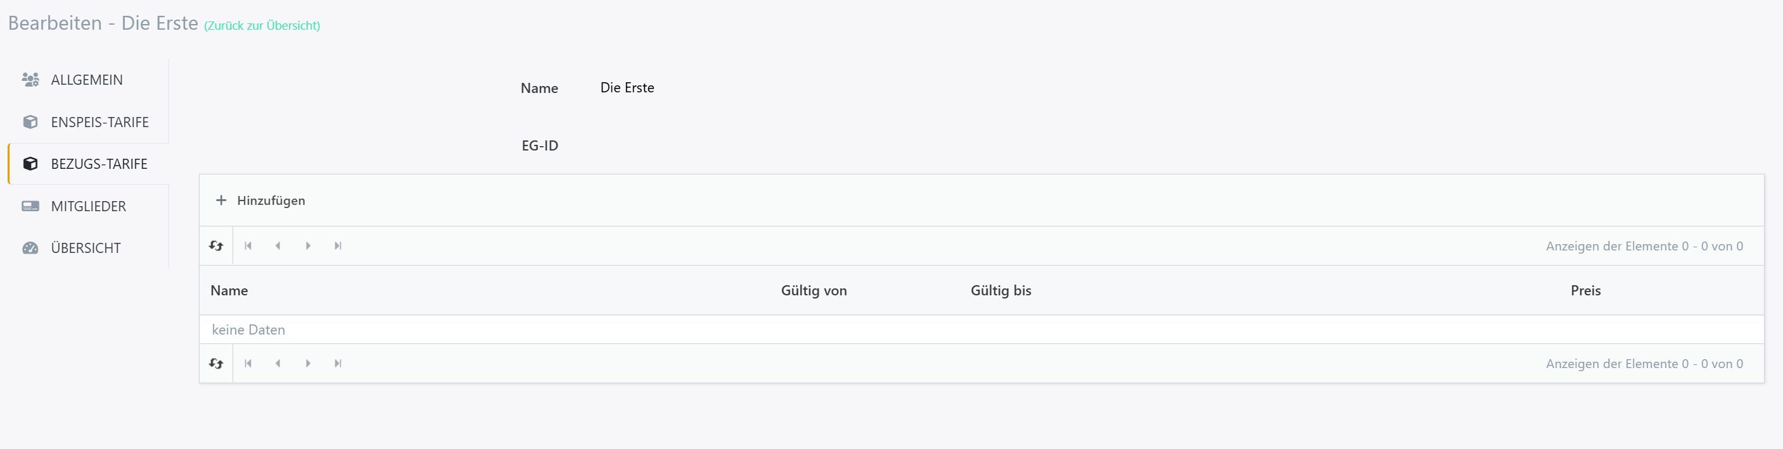Click the Hinzufügen button
Viewport: 1783px width, 449px height.
coord(260,200)
